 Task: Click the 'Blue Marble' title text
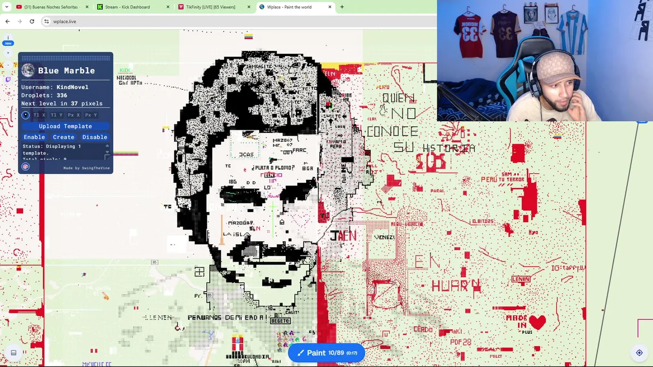(x=66, y=71)
